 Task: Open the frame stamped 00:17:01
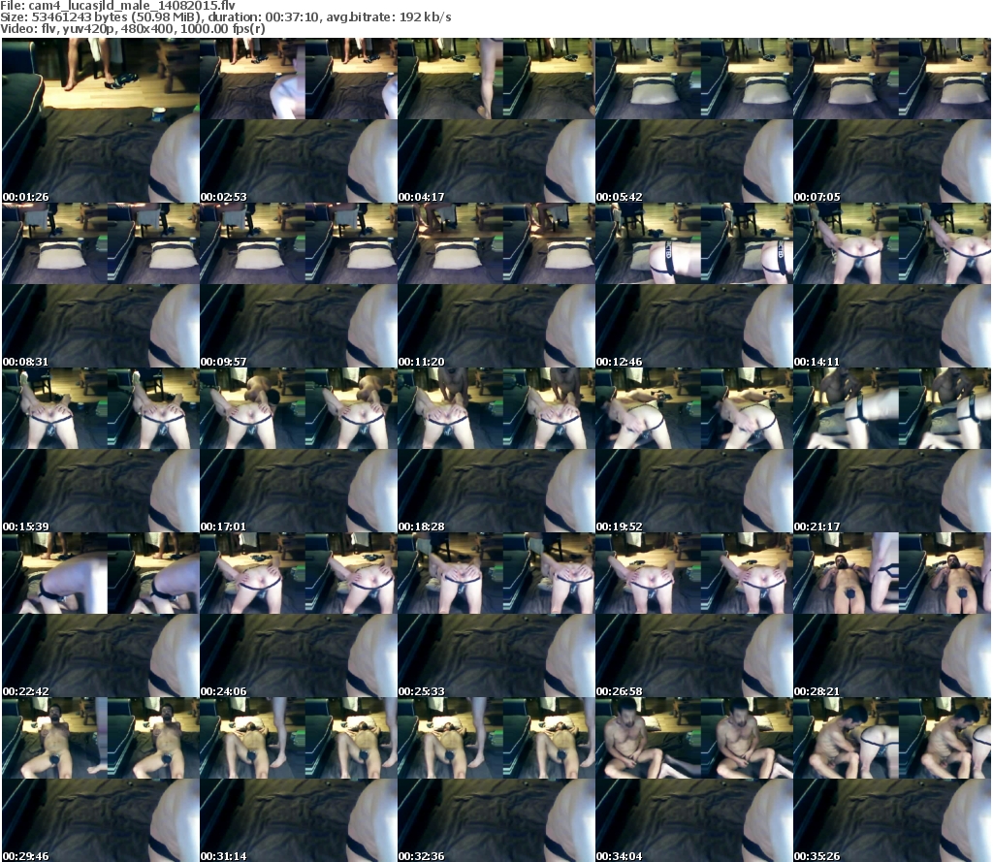point(299,450)
